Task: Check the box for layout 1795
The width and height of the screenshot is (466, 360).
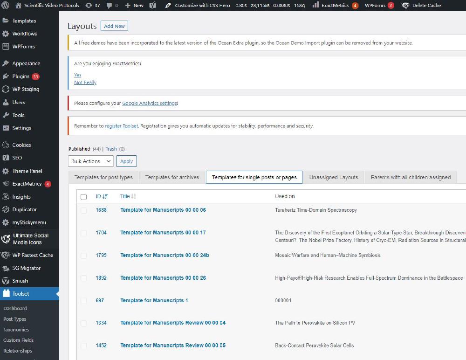Action: [84, 256]
